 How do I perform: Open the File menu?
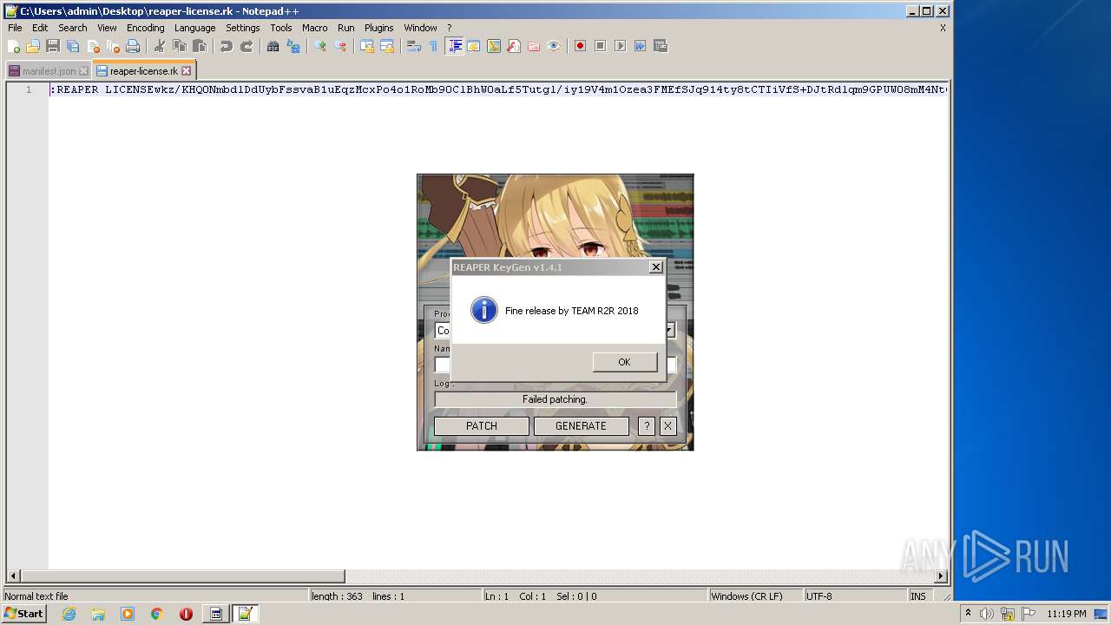[15, 28]
